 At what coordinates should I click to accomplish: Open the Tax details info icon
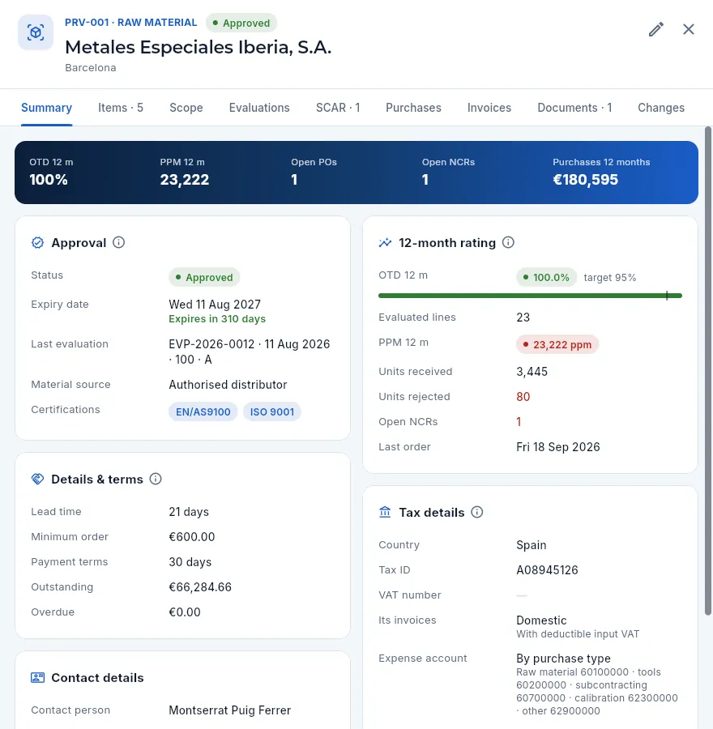coord(476,512)
